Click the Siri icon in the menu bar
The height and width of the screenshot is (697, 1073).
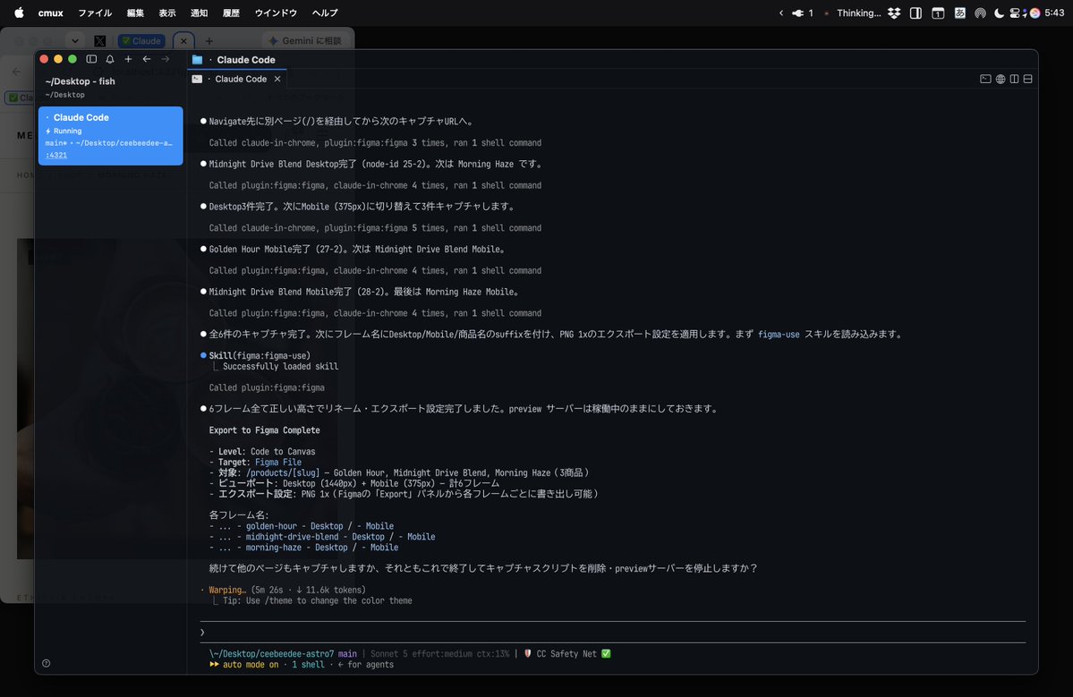point(1034,13)
